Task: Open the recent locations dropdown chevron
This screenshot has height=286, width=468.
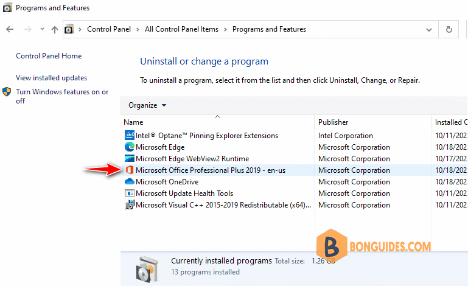Action: 42,29
